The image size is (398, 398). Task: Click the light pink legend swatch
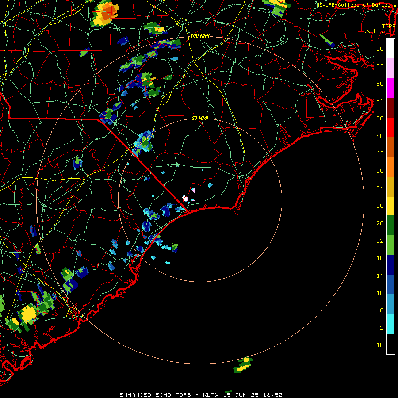coord(390,68)
